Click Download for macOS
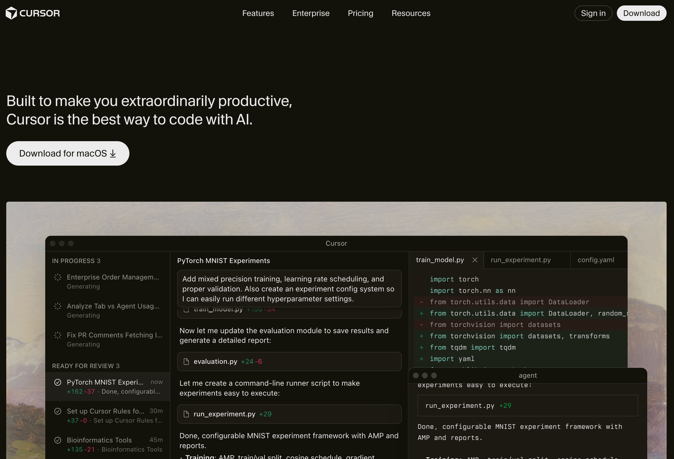Viewport: 674px width, 459px height. click(x=67, y=153)
